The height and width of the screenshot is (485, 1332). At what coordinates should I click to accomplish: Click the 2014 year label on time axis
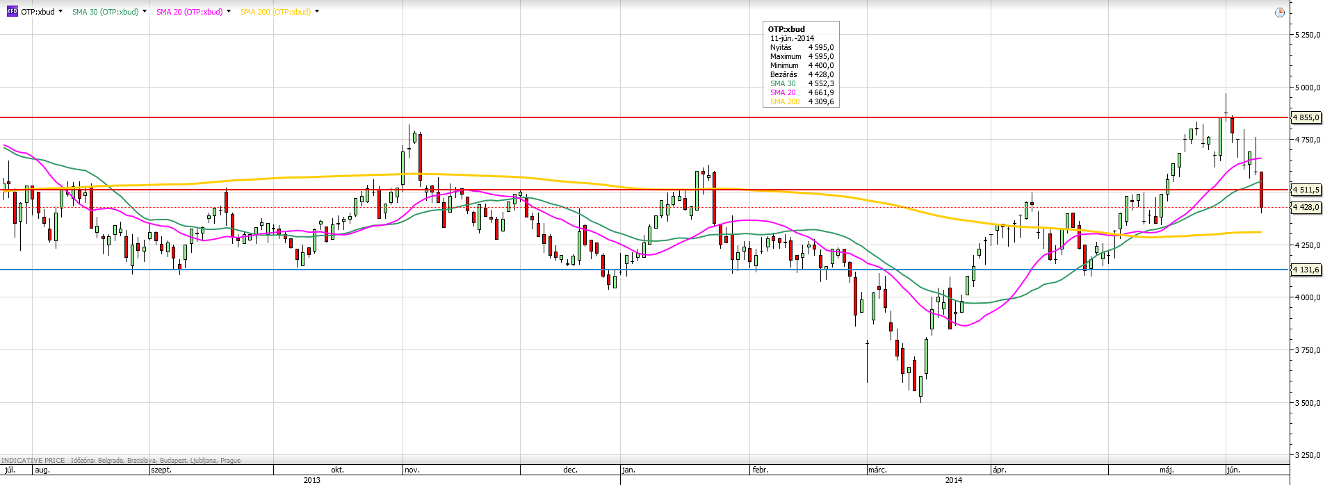954,480
